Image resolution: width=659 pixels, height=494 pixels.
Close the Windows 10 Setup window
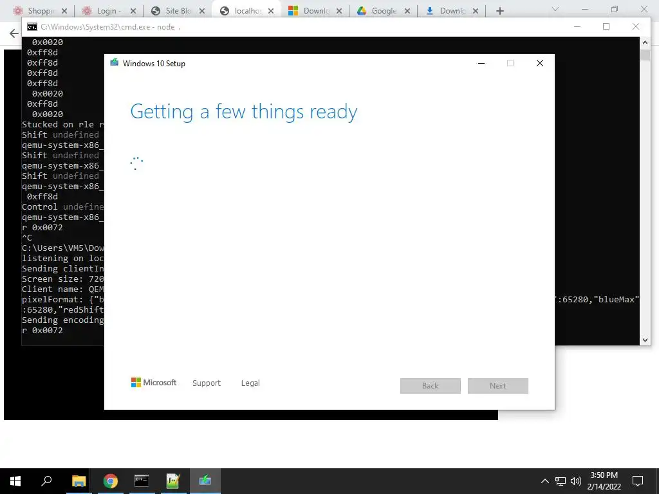point(540,63)
